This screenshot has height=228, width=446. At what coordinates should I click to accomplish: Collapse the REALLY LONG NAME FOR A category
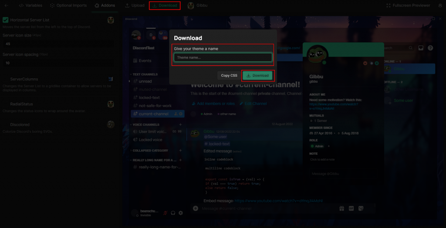click(153, 160)
